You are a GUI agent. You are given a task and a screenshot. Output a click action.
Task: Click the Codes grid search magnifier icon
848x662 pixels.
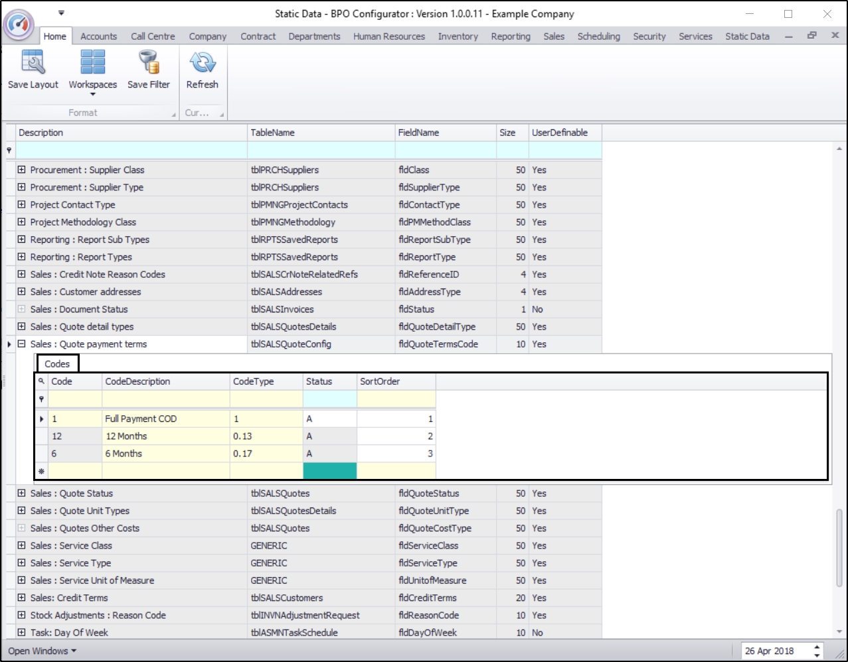(41, 381)
